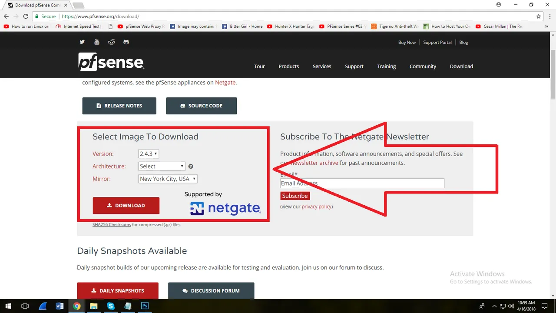556x313 pixels.
Task: Bookmark this page with star icon
Action: (539, 17)
